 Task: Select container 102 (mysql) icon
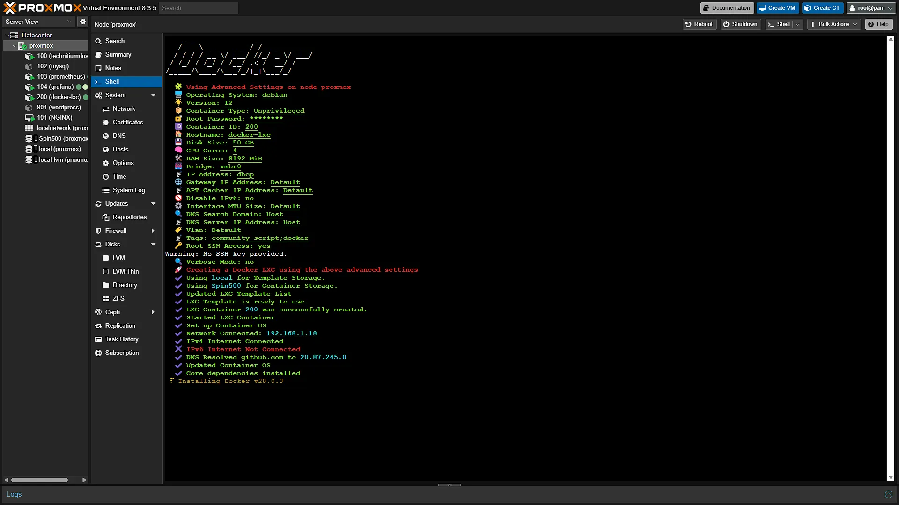tap(29, 66)
